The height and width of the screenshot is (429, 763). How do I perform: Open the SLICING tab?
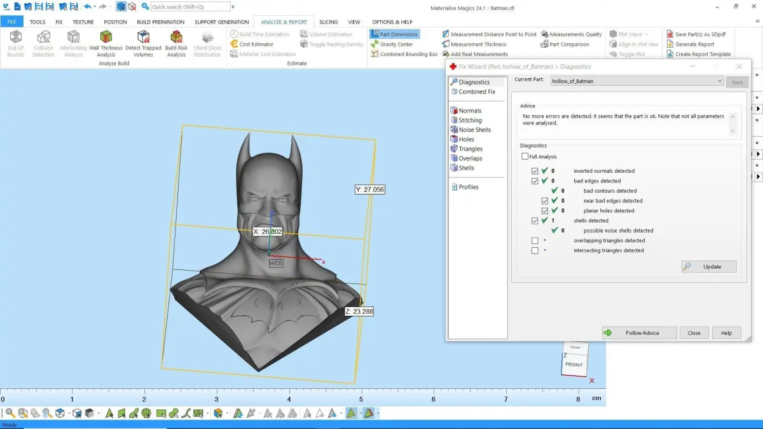pyautogui.click(x=329, y=22)
